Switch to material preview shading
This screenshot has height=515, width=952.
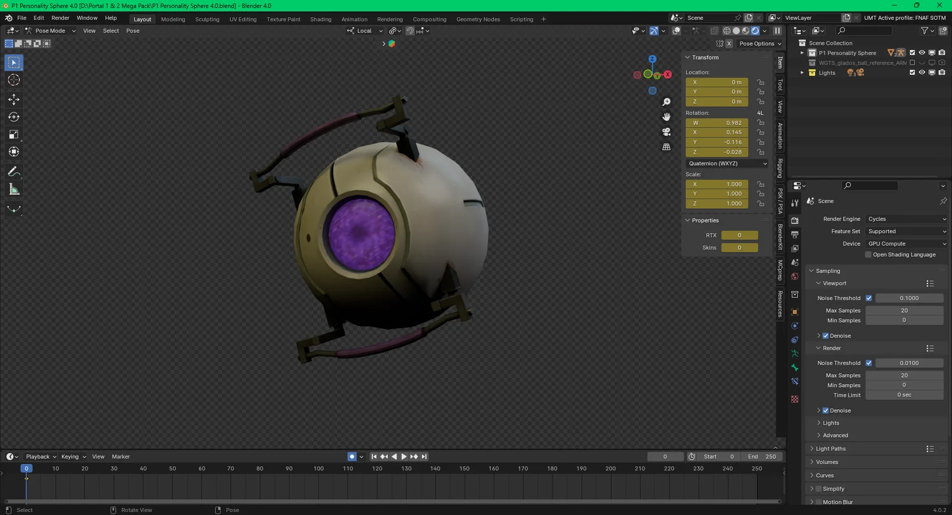746,31
